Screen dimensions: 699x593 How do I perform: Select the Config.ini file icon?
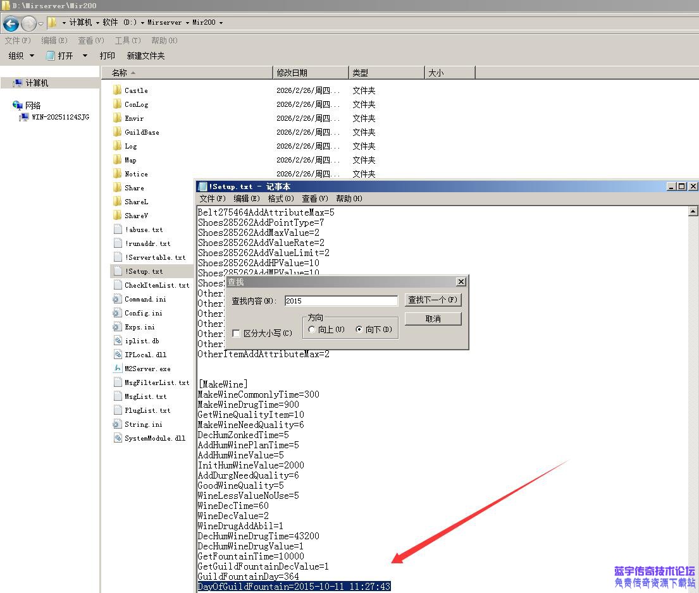point(117,313)
